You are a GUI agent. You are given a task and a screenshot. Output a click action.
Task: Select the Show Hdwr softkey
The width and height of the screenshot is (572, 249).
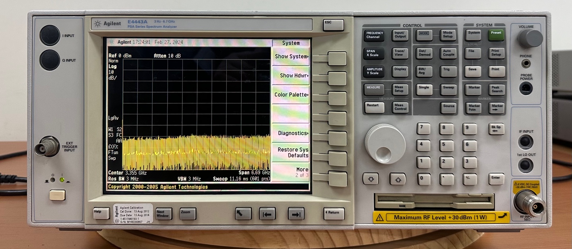337,78
